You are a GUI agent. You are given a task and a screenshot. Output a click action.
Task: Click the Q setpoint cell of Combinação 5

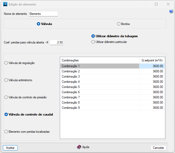coord(152,87)
